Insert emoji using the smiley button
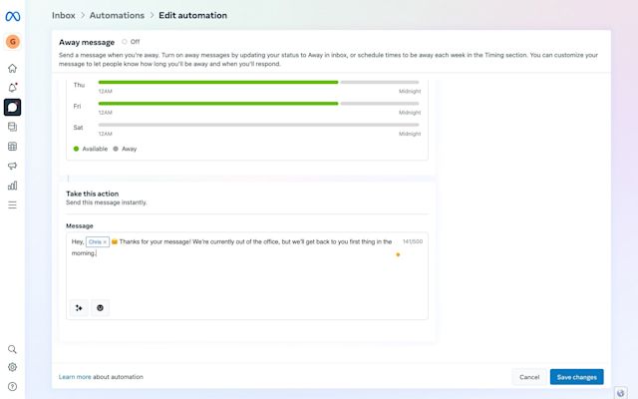 (100, 308)
